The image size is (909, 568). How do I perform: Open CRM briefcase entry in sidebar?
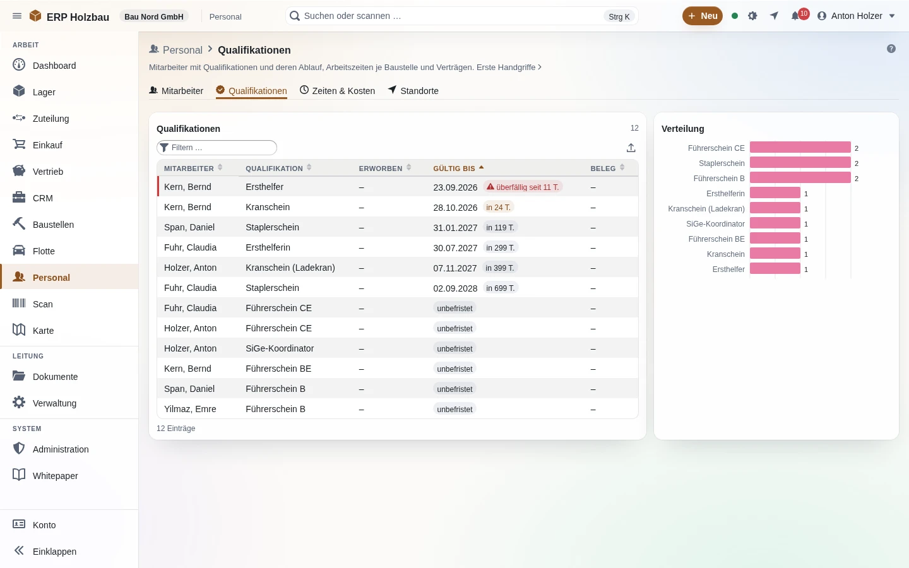click(69, 198)
